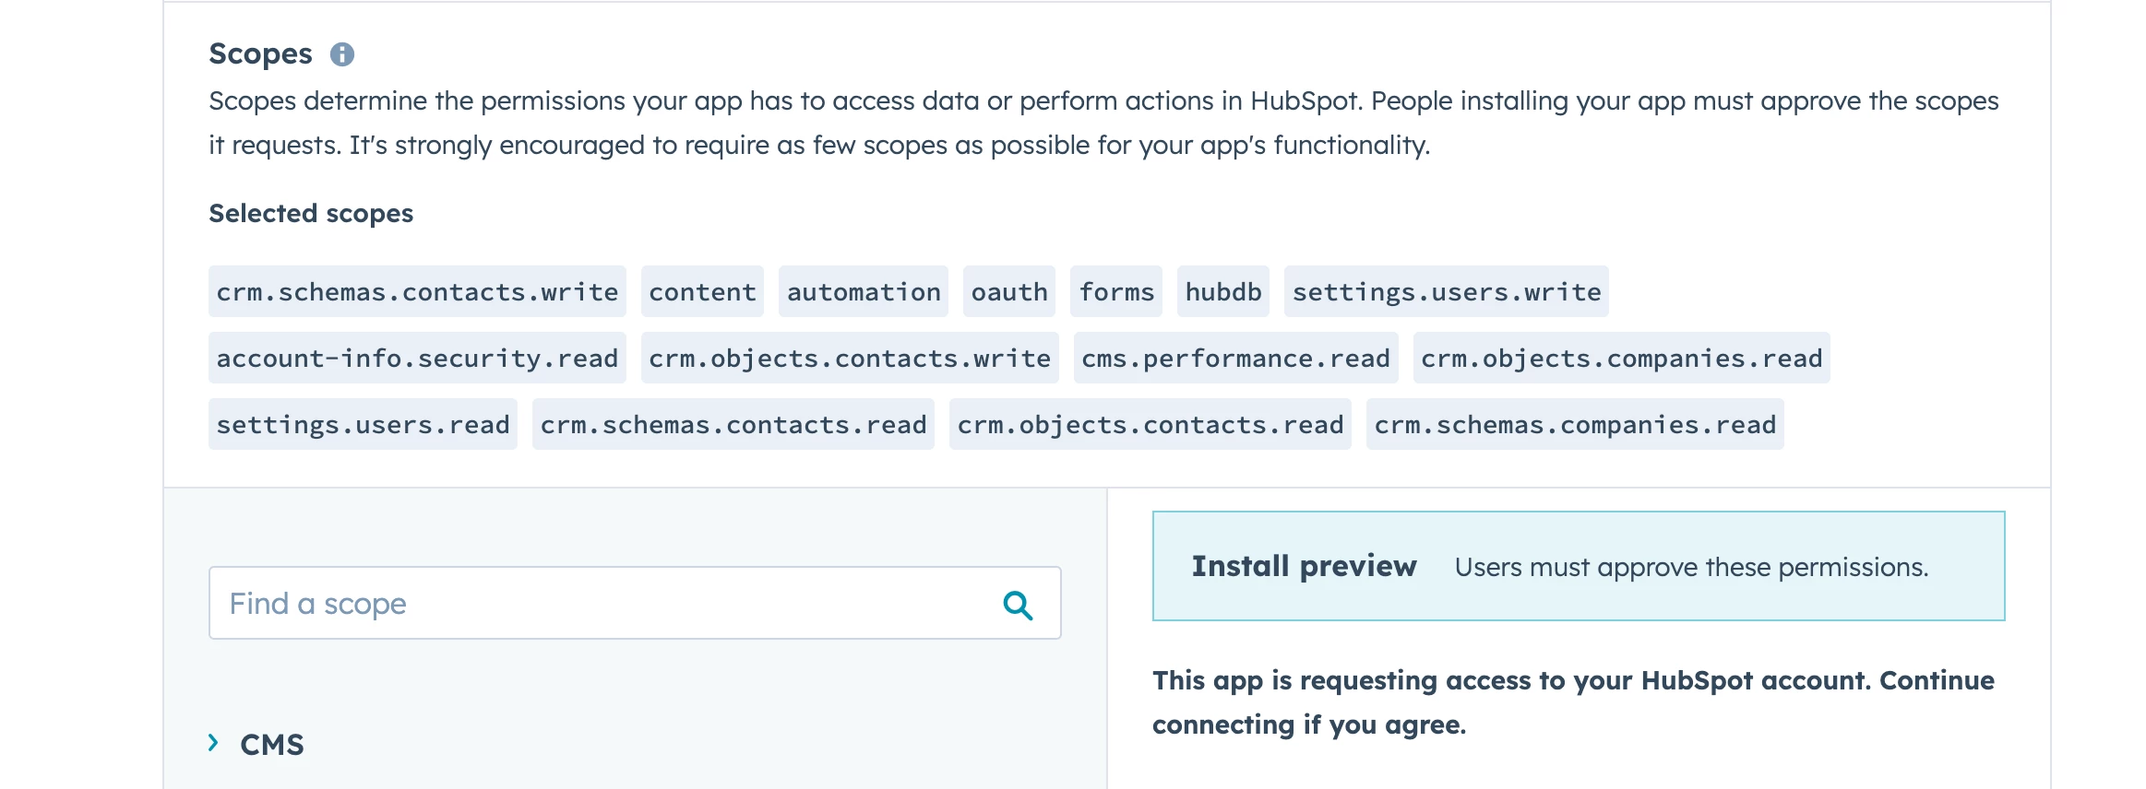Select the forms scope tag

1116,292
